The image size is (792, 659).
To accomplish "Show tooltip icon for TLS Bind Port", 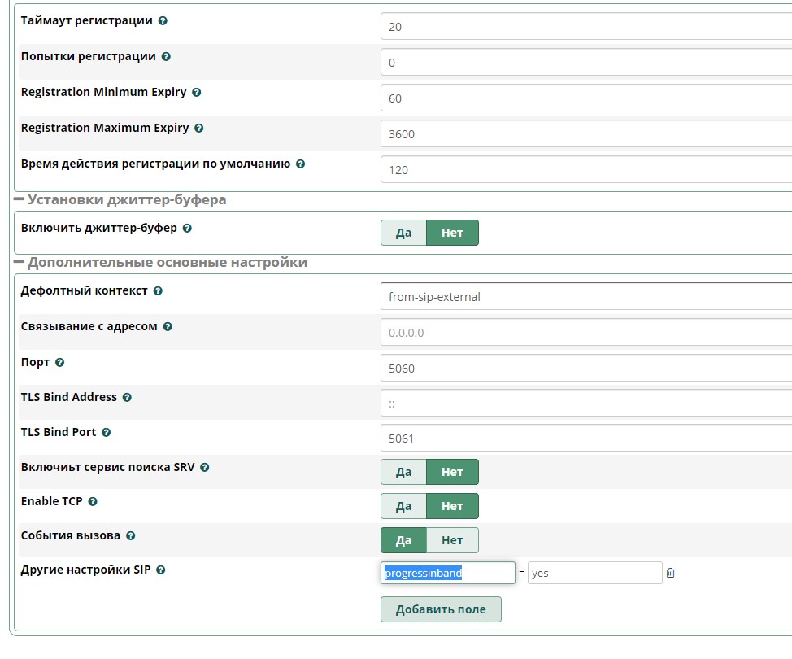I will pos(107,433).
